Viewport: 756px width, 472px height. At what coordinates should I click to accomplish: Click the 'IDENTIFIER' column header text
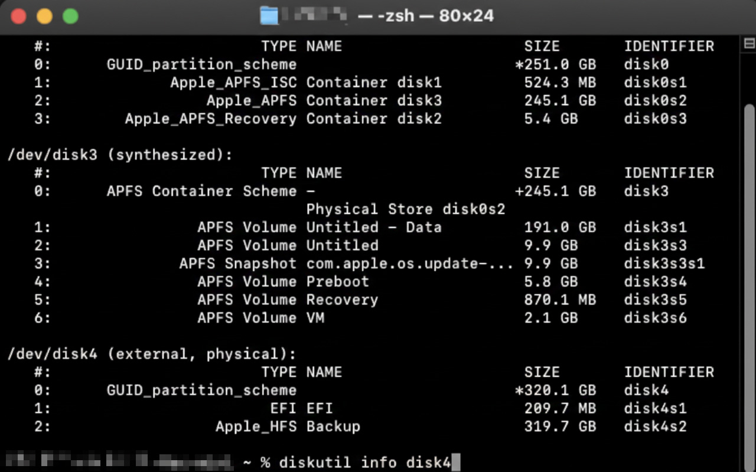tap(669, 45)
